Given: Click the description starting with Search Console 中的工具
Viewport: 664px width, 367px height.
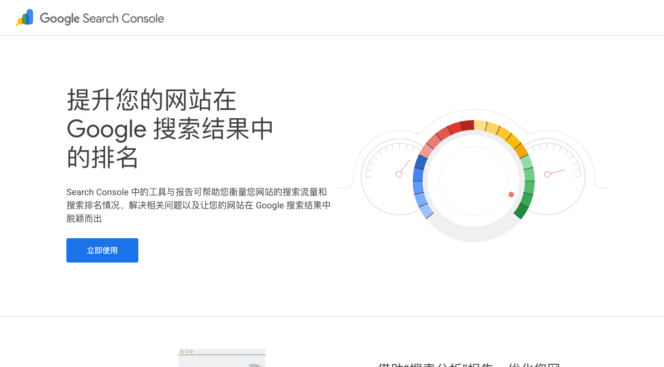Looking at the screenshot, I should 199,205.
